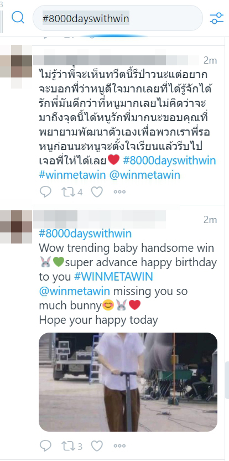Click the search magnifier icon

coord(18,17)
